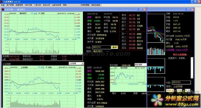The width and height of the screenshot is (201, 108).
Task: Maximize the index prediction window behind
Action: 189,9
